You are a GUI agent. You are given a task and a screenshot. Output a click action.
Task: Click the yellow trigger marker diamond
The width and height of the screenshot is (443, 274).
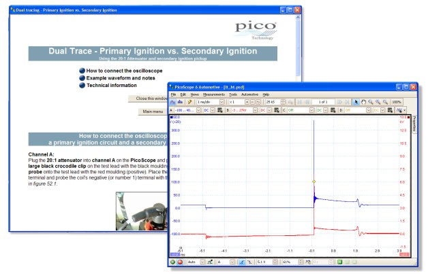tap(314, 182)
